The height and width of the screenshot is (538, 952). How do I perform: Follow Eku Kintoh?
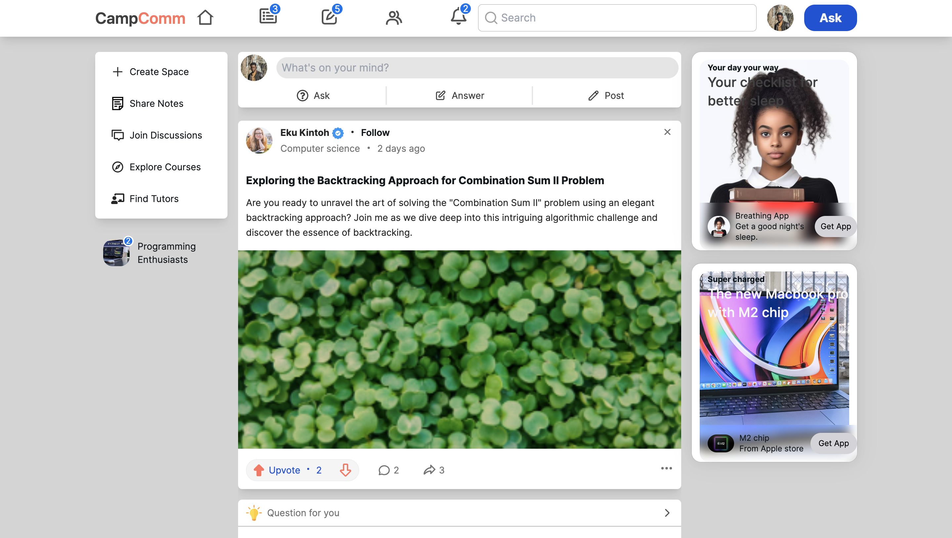point(375,133)
